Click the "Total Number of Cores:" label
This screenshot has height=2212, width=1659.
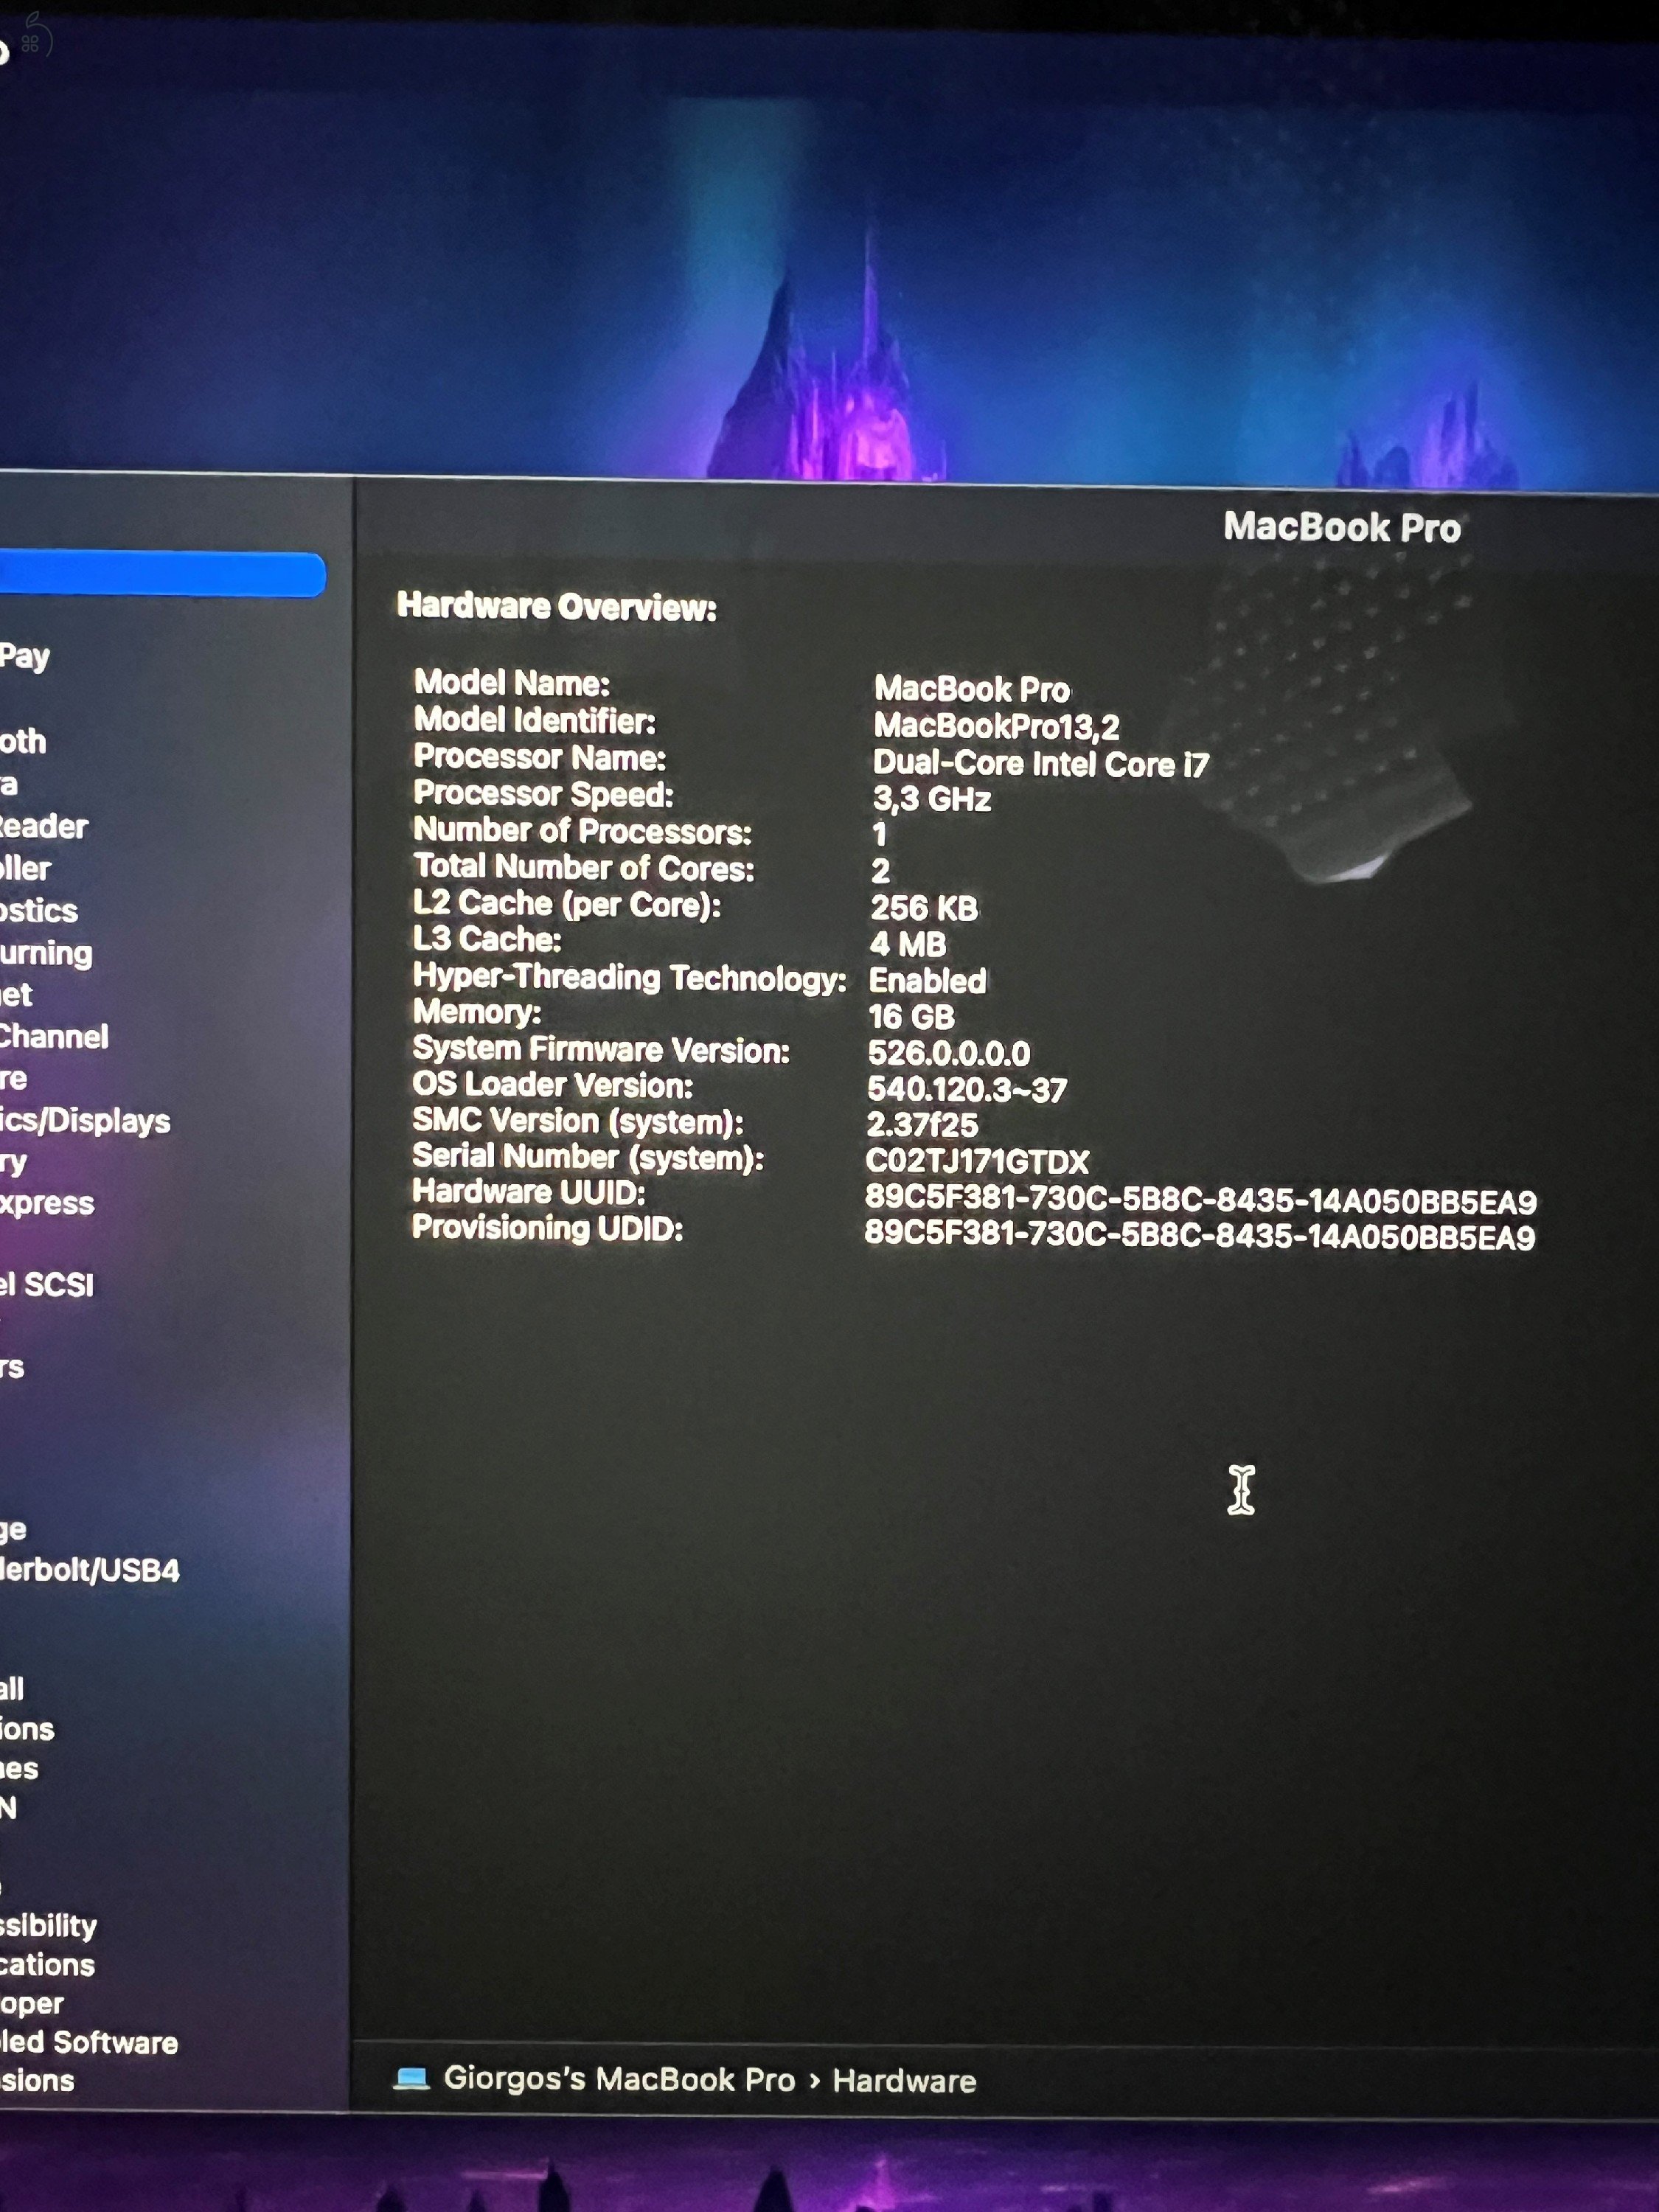pyautogui.click(x=584, y=867)
